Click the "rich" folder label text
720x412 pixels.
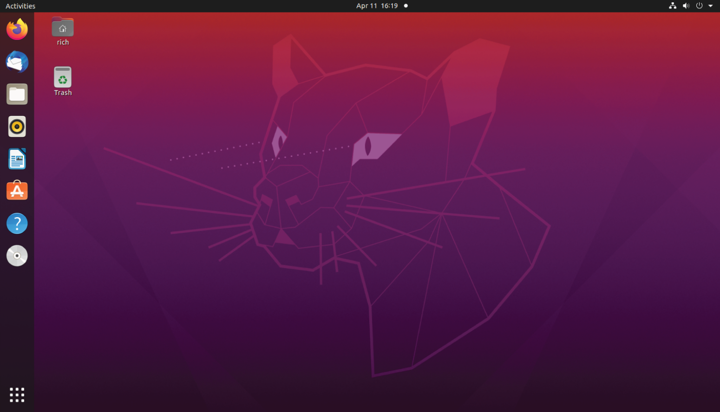tap(63, 42)
